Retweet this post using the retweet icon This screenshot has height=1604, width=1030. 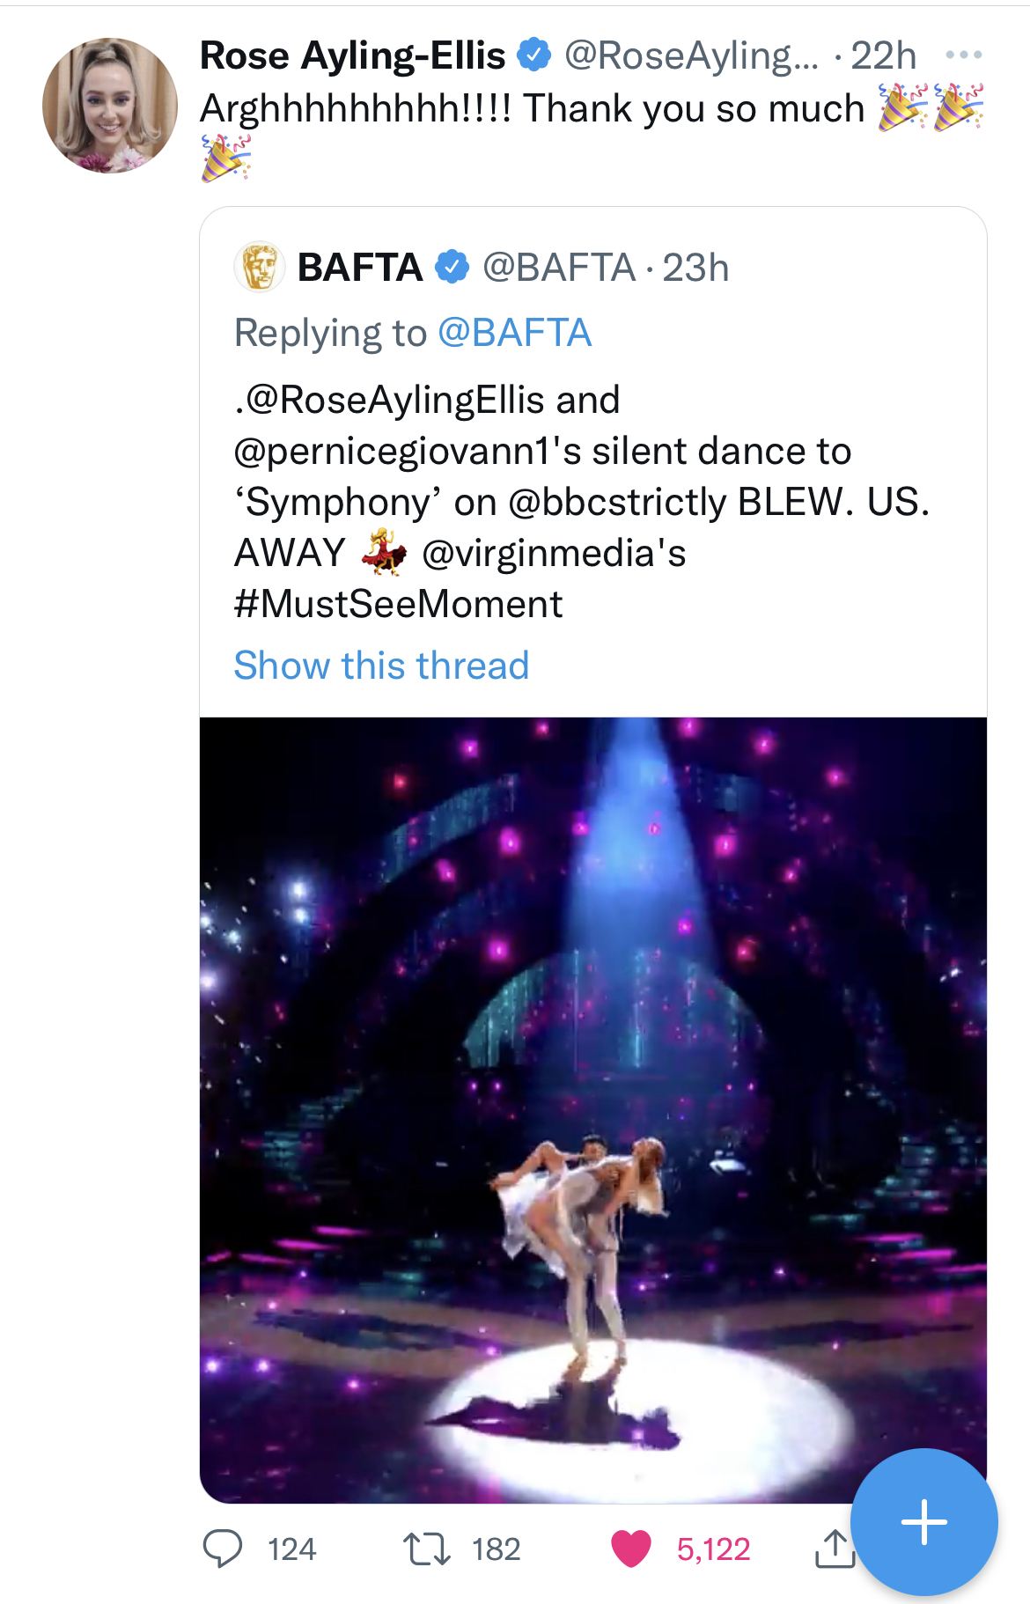tap(426, 1549)
